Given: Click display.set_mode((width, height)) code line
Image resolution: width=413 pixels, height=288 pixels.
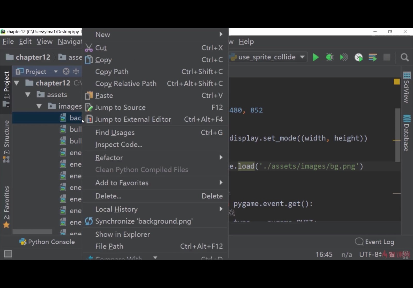Looking at the screenshot, I should [x=298, y=138].
